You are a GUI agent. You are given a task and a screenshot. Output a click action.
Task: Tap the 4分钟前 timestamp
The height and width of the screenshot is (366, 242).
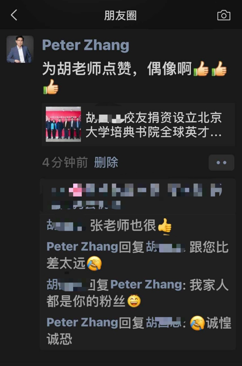pos(65,162)
